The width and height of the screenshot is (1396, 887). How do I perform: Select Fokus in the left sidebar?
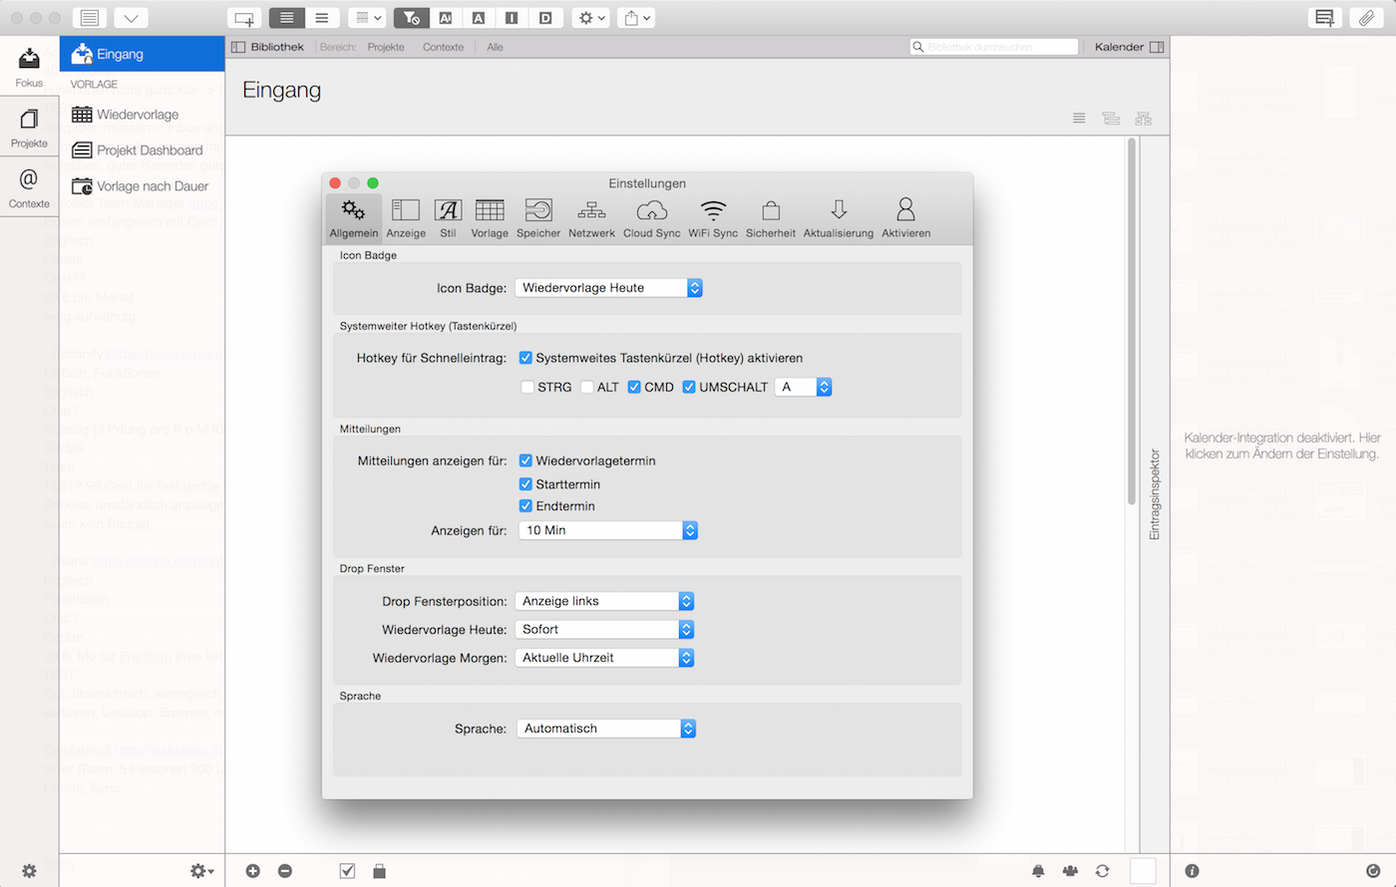click(x=29, y=66)
